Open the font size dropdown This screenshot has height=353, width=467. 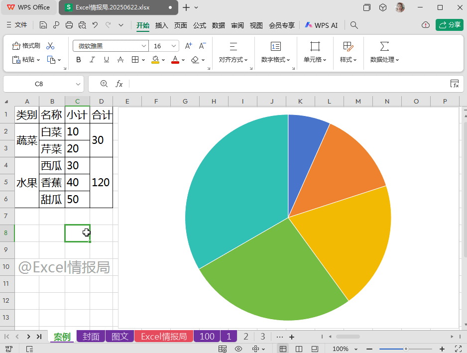click(x=174, y=46)
